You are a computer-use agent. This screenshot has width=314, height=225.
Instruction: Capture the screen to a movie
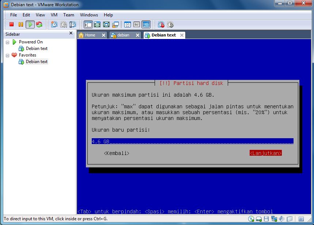(x=161, y=24)
